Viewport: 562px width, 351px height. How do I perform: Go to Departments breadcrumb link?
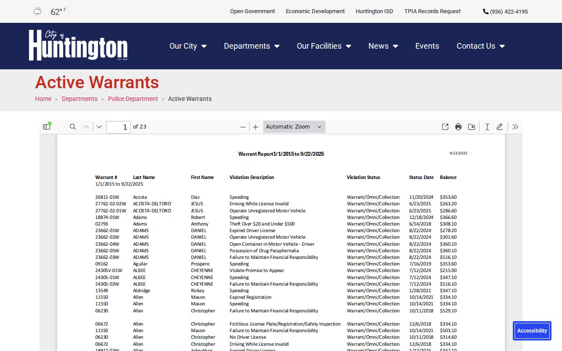click(79, 99)
